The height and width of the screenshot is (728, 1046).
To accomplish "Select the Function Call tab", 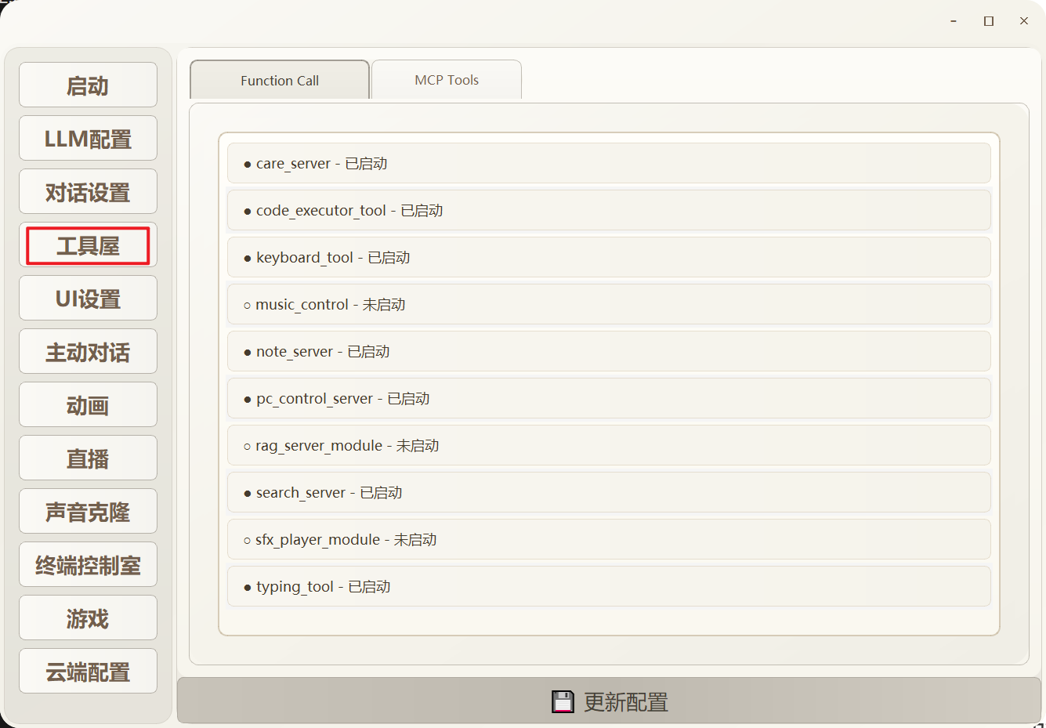I will 280,81.
